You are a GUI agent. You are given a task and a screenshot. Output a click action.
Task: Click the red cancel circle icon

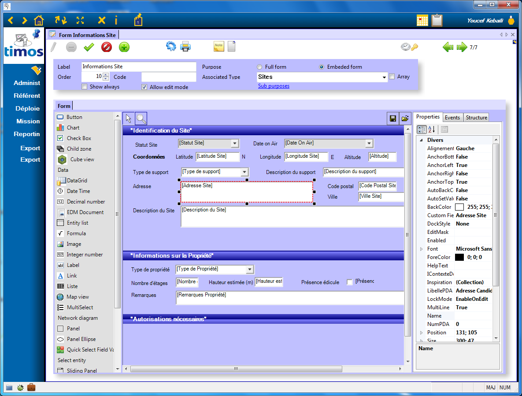pos(107,47)
